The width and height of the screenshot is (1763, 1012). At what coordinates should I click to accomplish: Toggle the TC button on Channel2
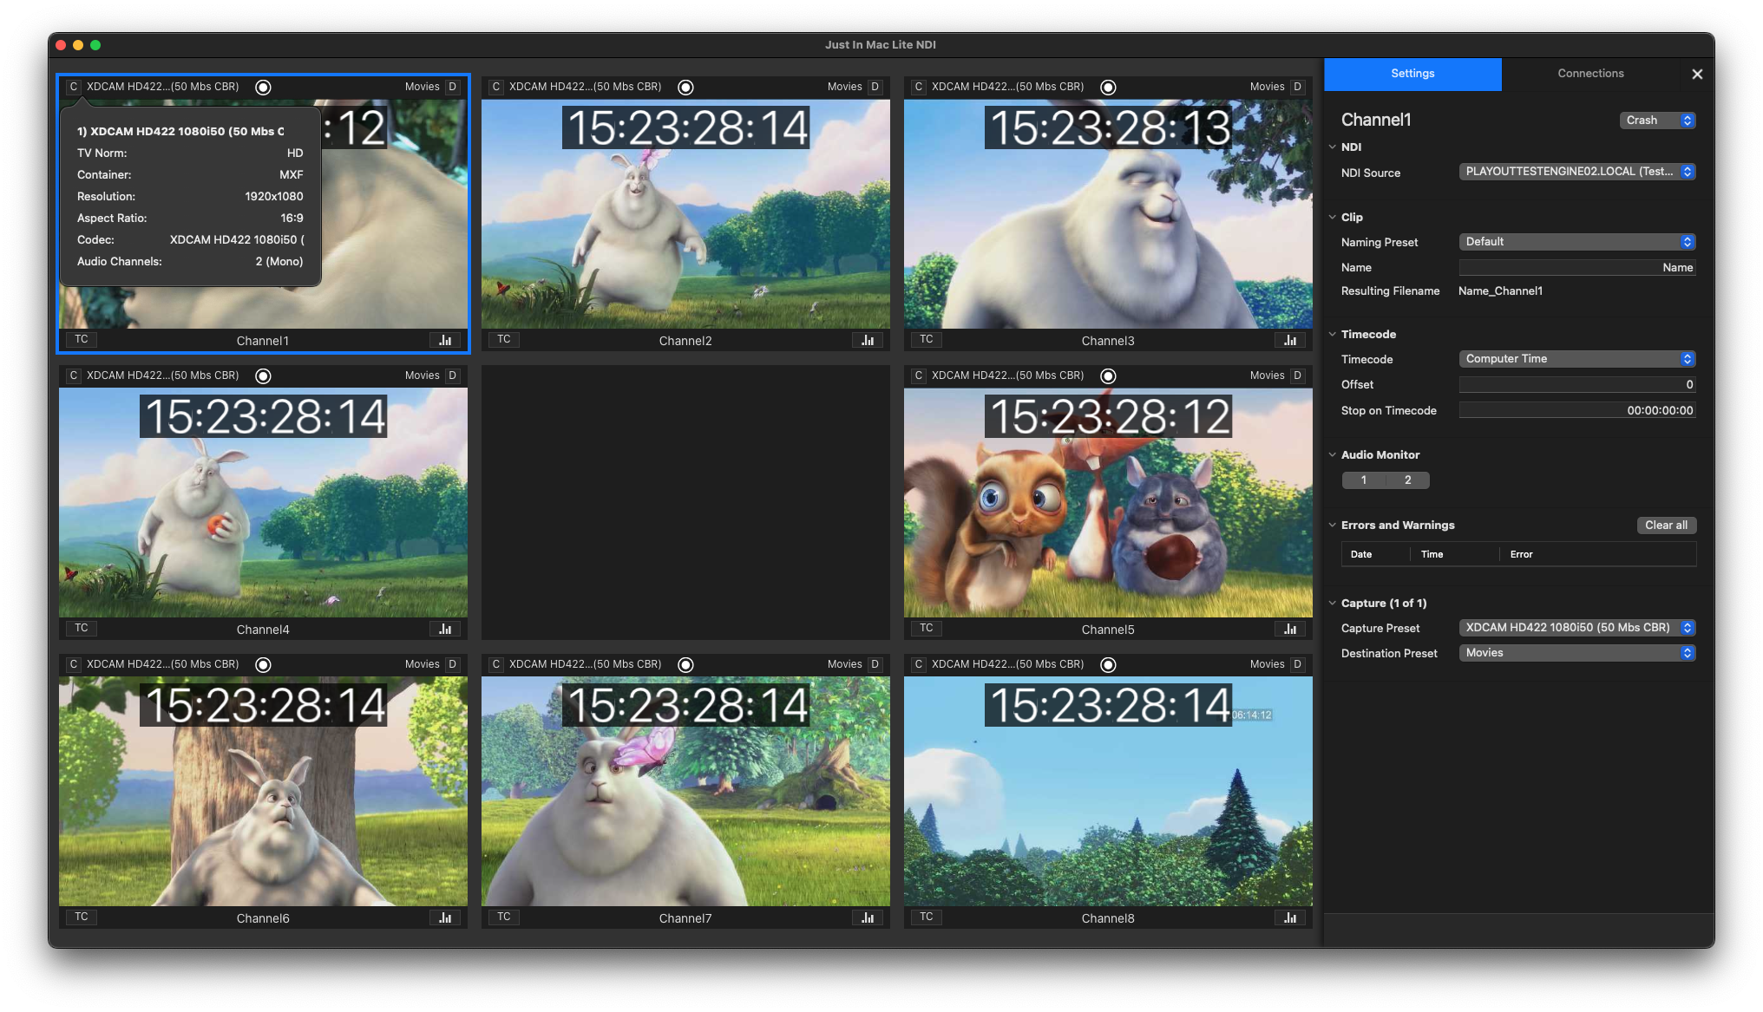point(504,339)
